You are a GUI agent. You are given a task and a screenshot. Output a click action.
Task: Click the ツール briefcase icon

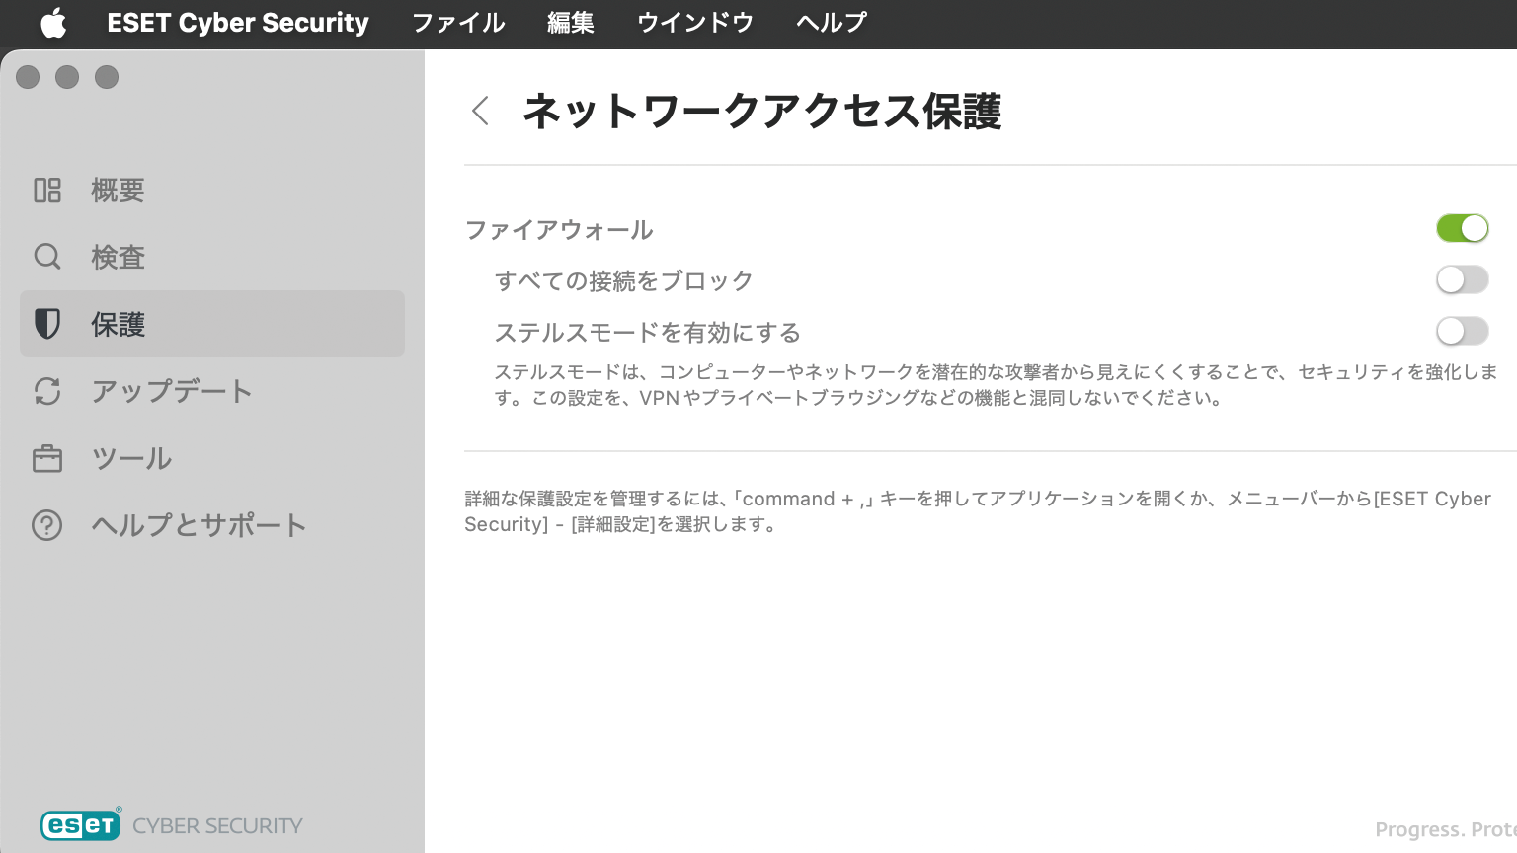point(47,458)
